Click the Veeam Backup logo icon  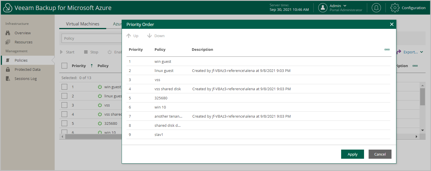pyautogui.click(x=7, y=8)
